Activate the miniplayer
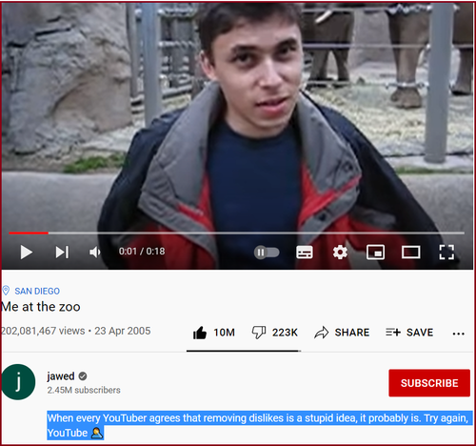The image size is (476, 446). 375,253
